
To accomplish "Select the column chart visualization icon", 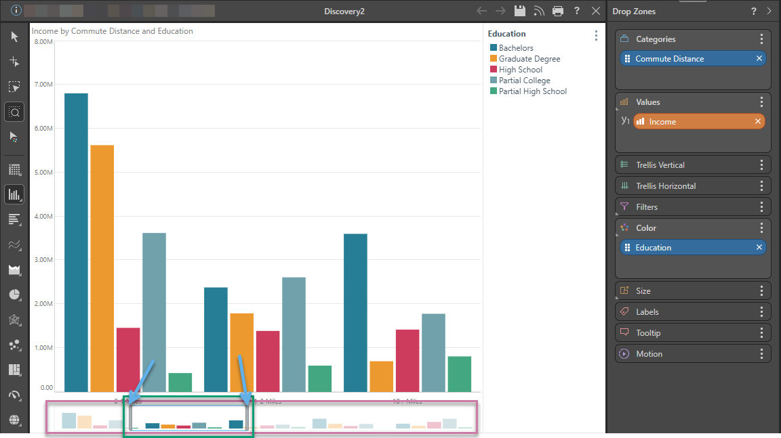I will coord(14,195).
